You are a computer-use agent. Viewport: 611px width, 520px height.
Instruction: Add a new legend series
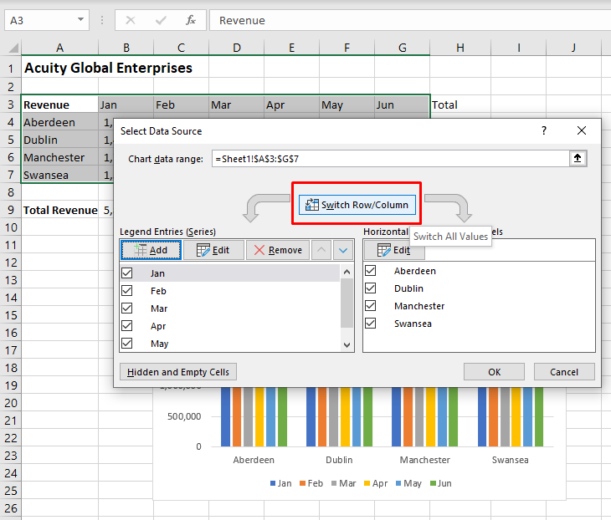pos(151,250)
